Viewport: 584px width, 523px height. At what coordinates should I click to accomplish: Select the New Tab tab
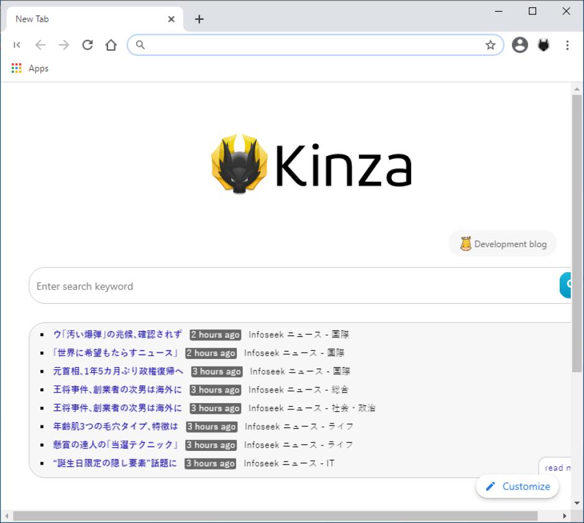tap(94, 19)
